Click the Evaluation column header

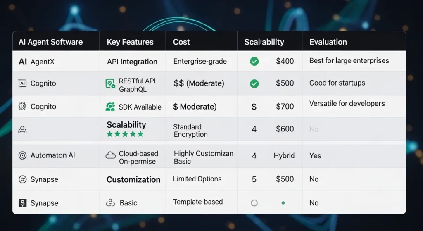coord(328,42)
